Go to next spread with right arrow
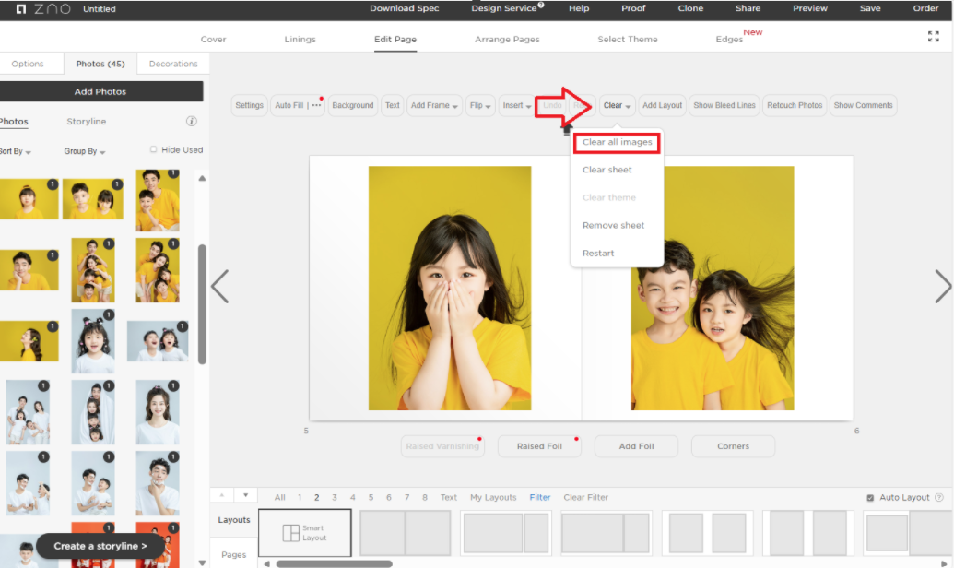954x568 pixels. (x=942, y=286)
